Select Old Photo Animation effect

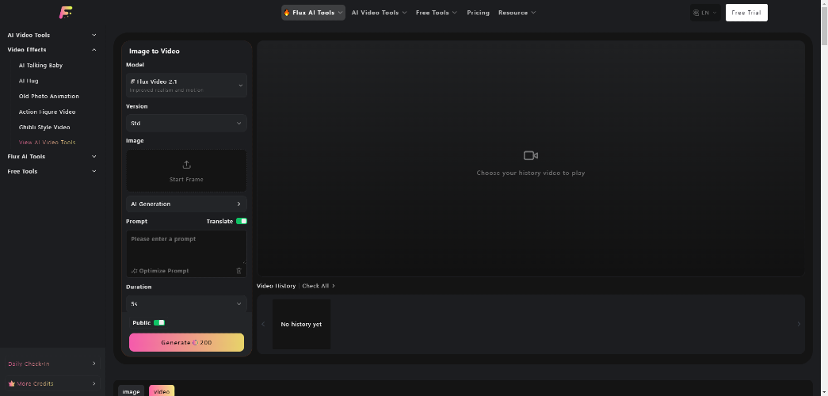48,97
